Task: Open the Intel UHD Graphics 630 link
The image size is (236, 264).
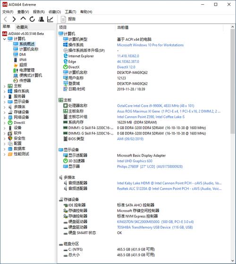Action: pyautogui.click(x=135, y=161)
